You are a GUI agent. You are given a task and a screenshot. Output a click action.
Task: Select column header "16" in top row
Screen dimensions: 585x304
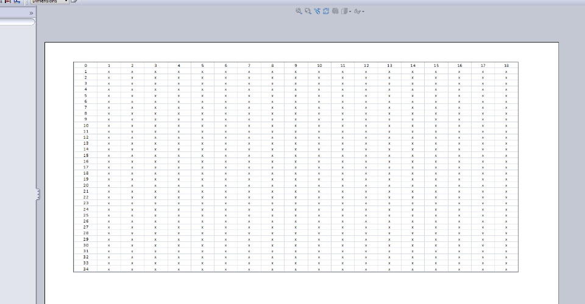click(459, 66)
